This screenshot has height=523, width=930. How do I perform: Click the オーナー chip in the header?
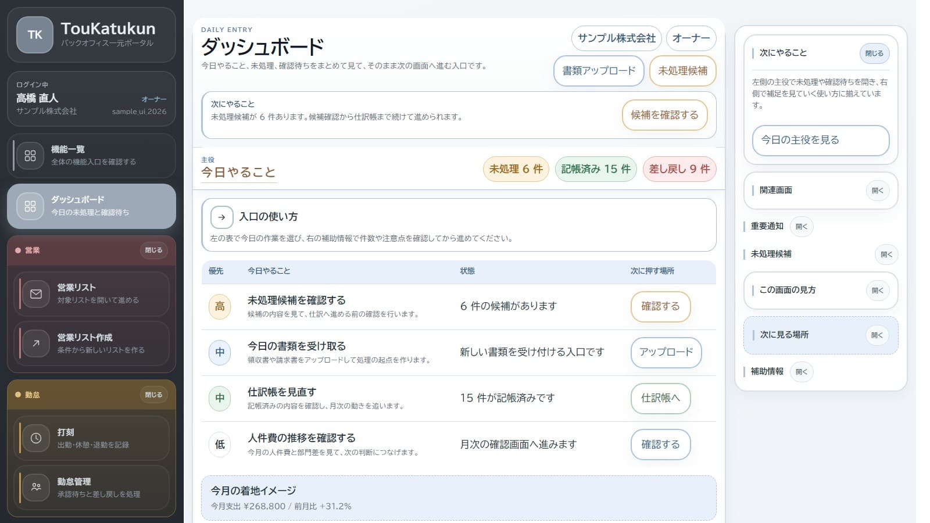click(691, 38)
